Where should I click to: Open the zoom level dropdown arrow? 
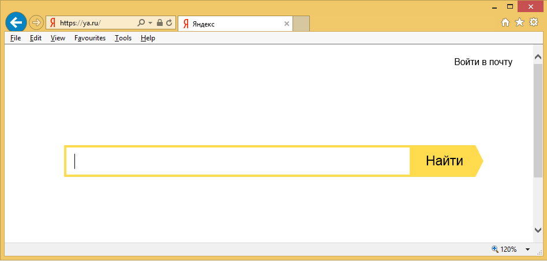tap(527, 250)
